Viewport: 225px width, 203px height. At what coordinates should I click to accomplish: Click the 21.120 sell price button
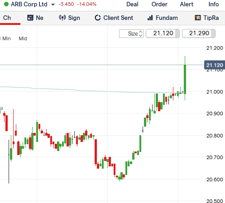(x=163, y=33)
